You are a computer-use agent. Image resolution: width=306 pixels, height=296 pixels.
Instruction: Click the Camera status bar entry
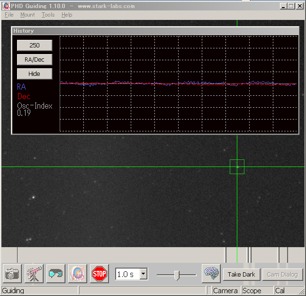[x=225, y=291]
